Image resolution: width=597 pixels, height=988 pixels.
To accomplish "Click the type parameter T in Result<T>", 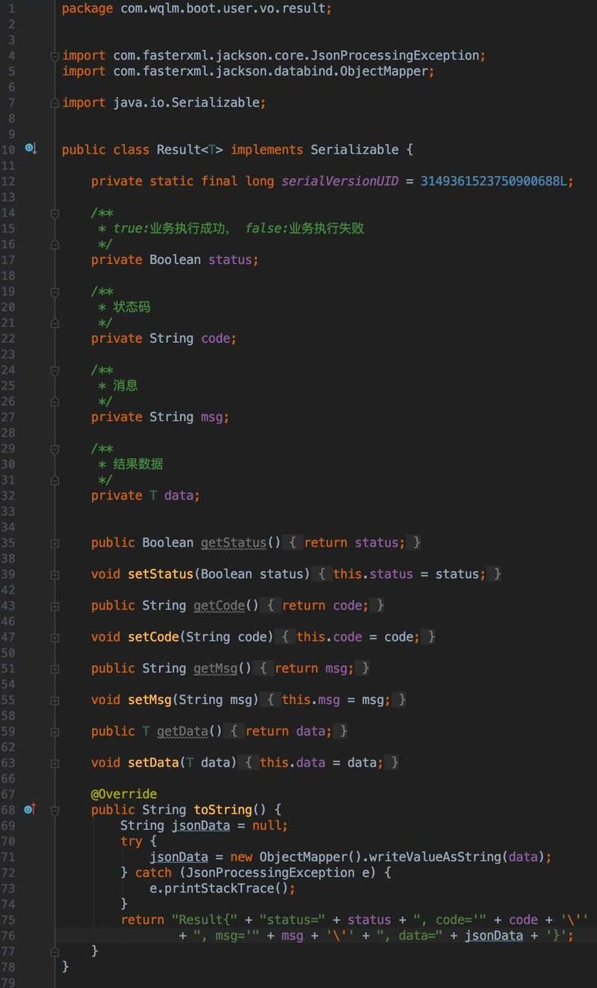I will point(212,149).
